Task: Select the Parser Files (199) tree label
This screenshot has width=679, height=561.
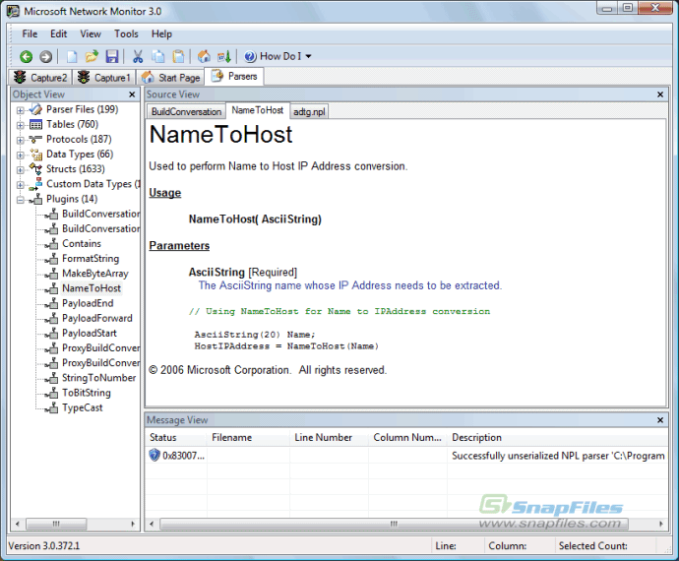Action: coord(83,109)
